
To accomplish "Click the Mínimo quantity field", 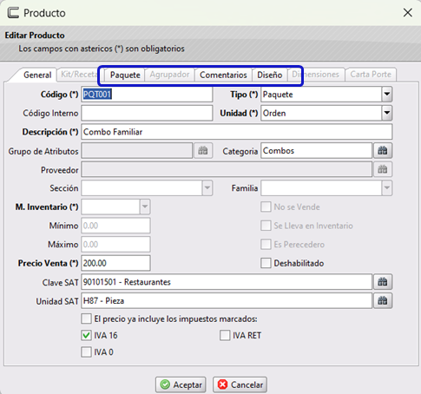I will pyautogui.click(x=115, y=226).
